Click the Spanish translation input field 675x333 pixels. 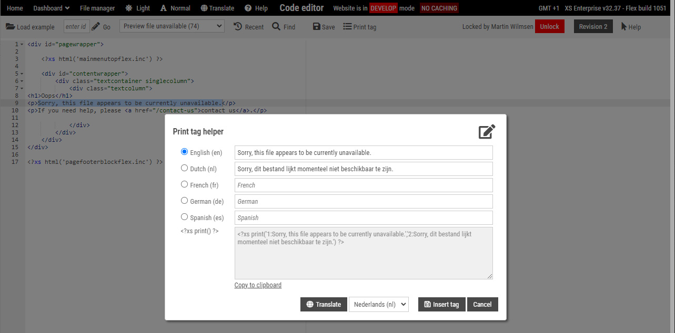pos(364,217)
